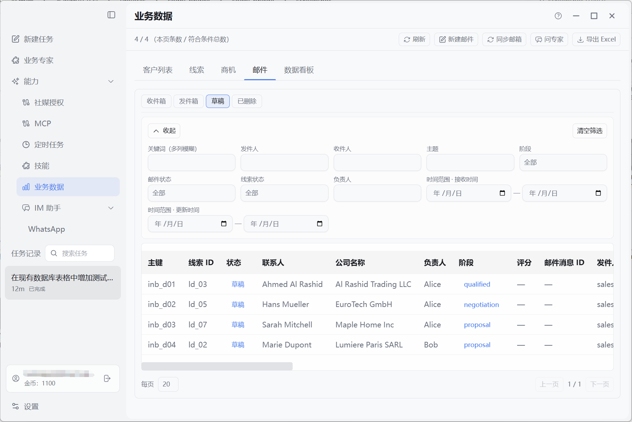Select the inb_d04 primary key cell
Image resolution: width=632 pixels, height=422 pixels.
click(x=162, y=345)
